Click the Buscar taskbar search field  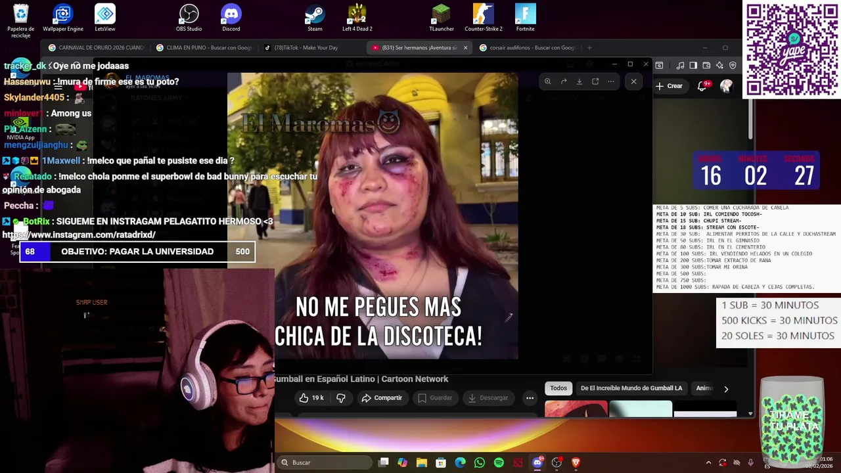click(325, 462)
